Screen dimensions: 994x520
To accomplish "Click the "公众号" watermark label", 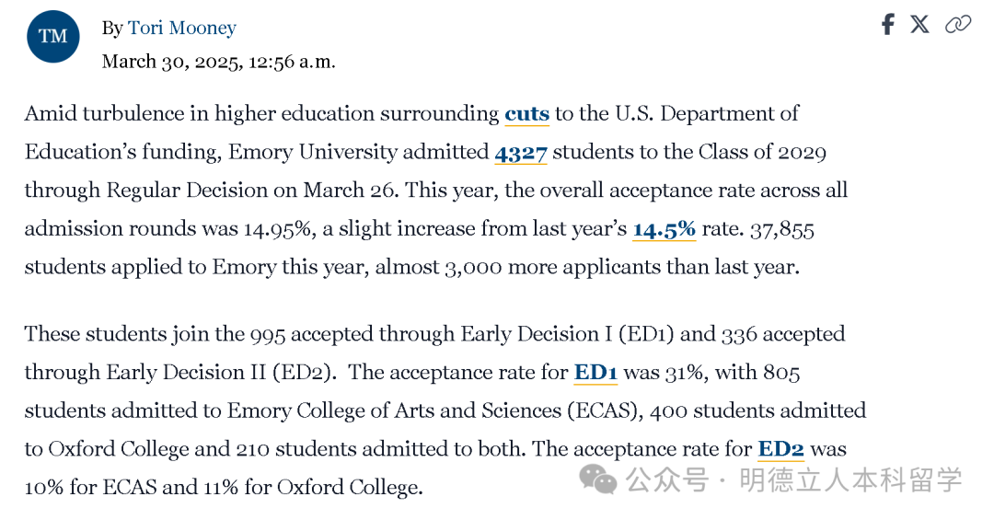I will pyautogui.click(x=667, y=480).
